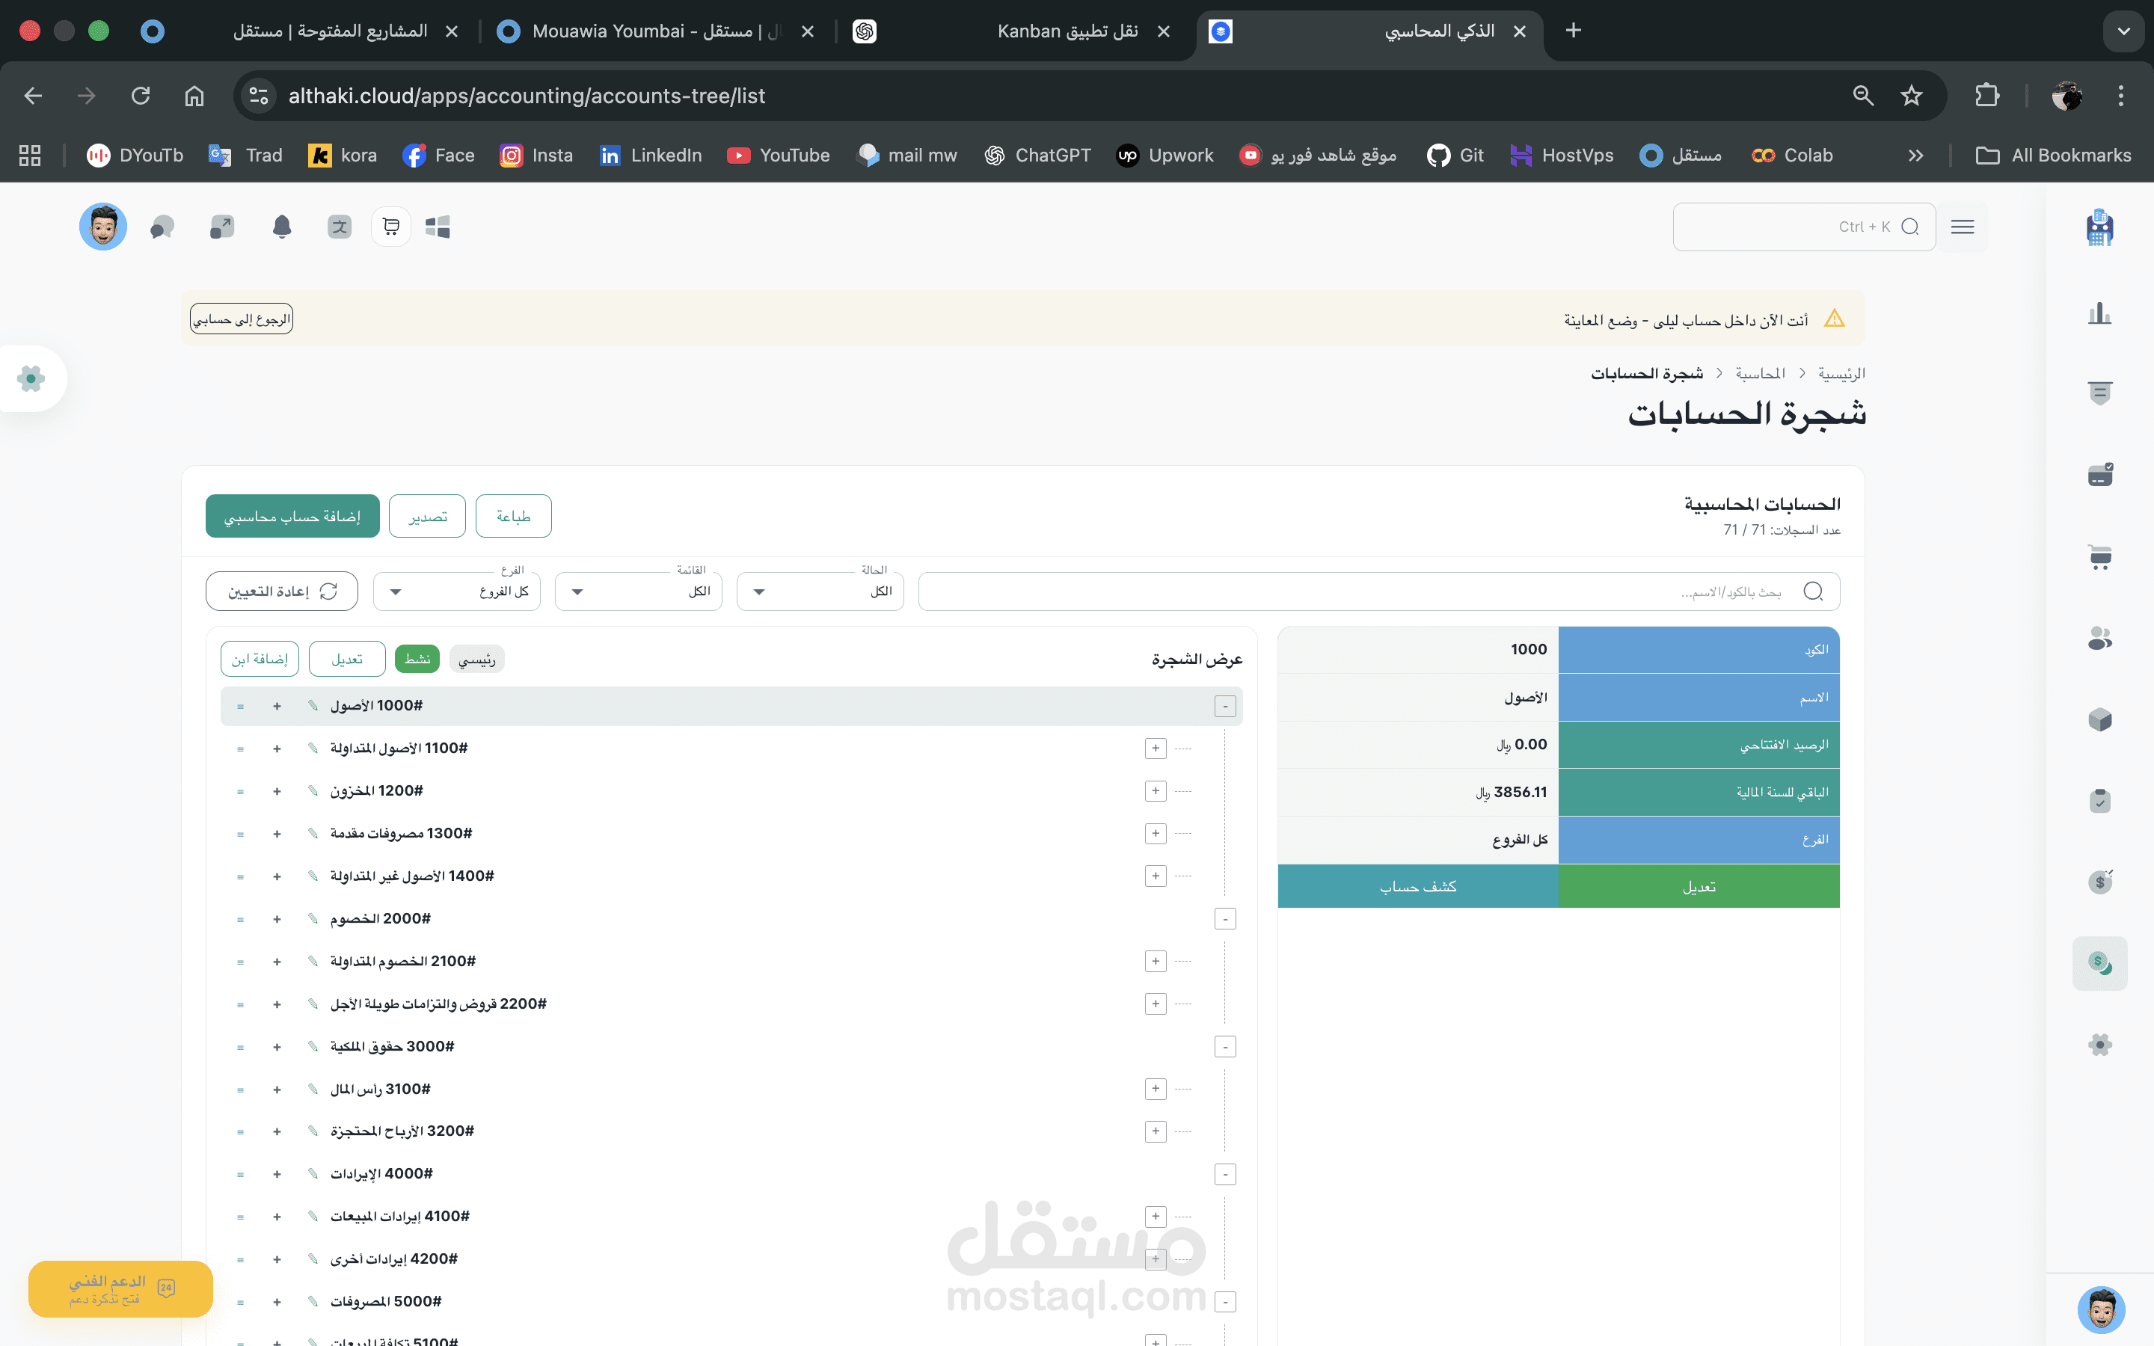The height and width of the screenshot is (1346, 2154).
Task: Click the كشف حساب button
Action: click(1417, 887)
